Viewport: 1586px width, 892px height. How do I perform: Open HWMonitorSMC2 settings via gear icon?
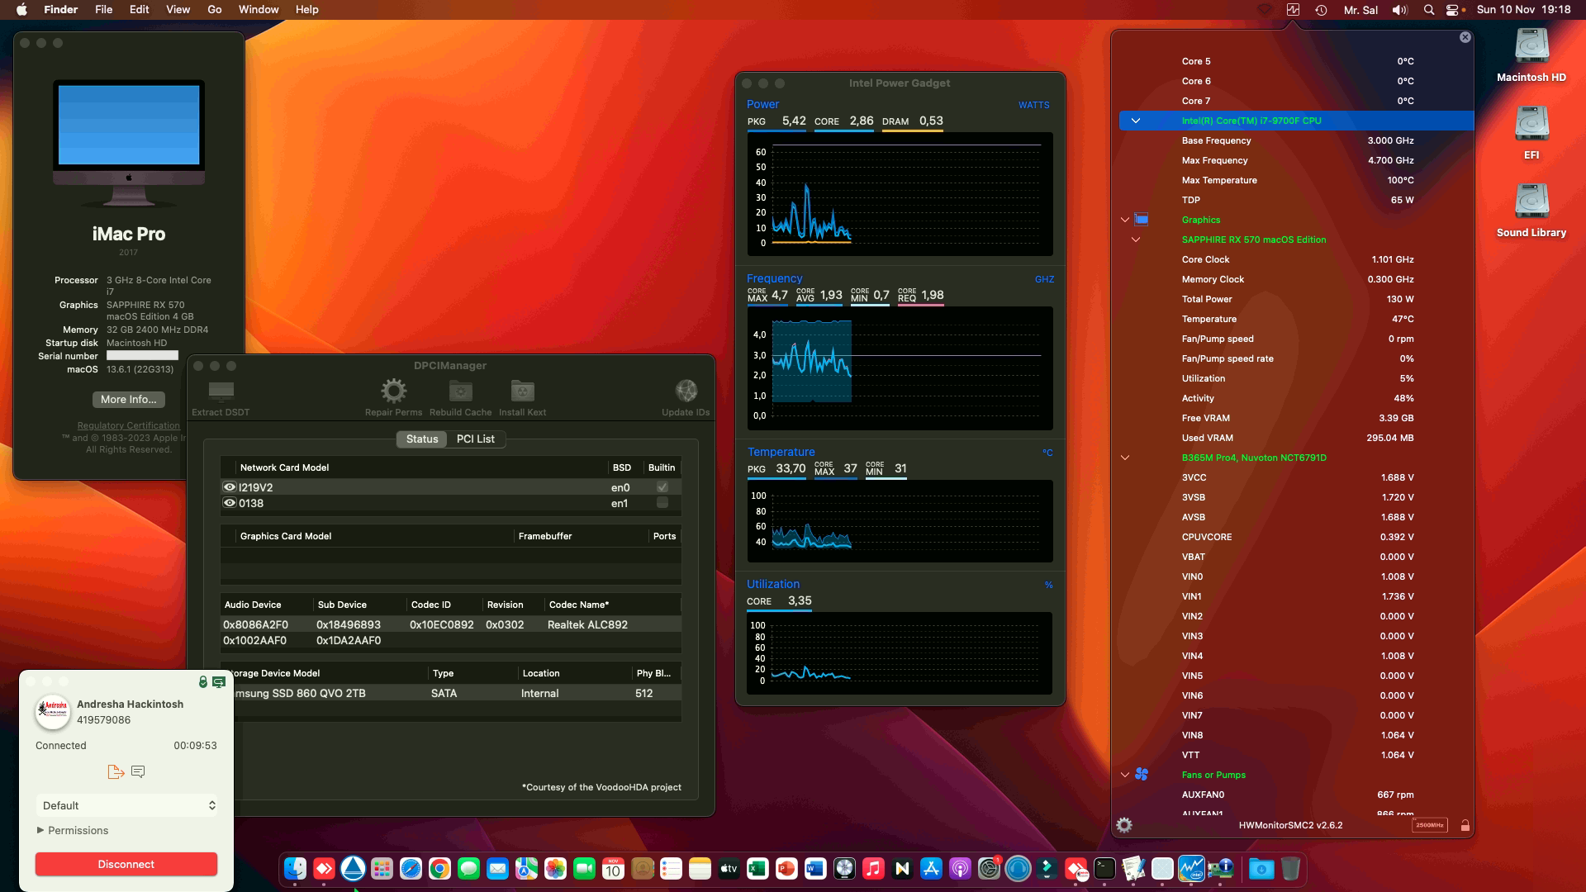[x=1124, y=824]
